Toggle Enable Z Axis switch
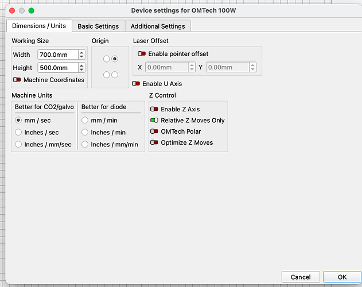This screenshot has width=362, height=287. [154, 109]
